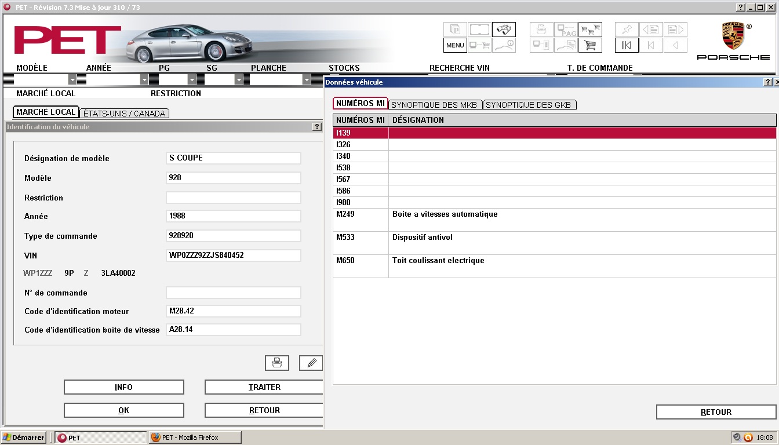This screenshot has width=779, height=445.
Task: Click the INFO button
Action: click(x=123, y=387)
